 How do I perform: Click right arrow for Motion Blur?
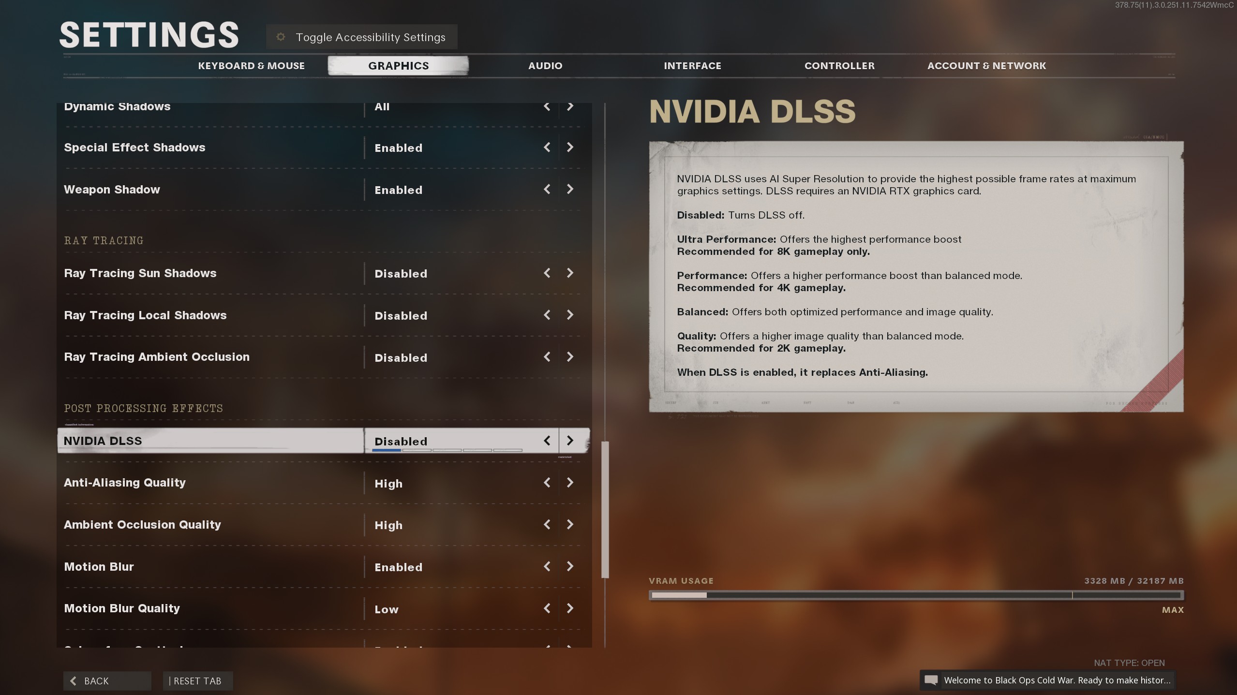pos(570,566)
